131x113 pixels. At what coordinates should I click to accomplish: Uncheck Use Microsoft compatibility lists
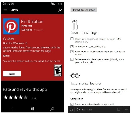click(x=72, y=47)
